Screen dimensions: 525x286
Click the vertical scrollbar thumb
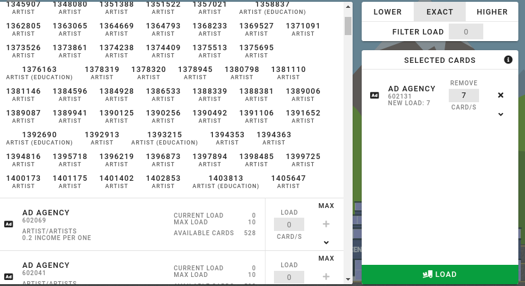pyautogui.click(x=348, y=26)
